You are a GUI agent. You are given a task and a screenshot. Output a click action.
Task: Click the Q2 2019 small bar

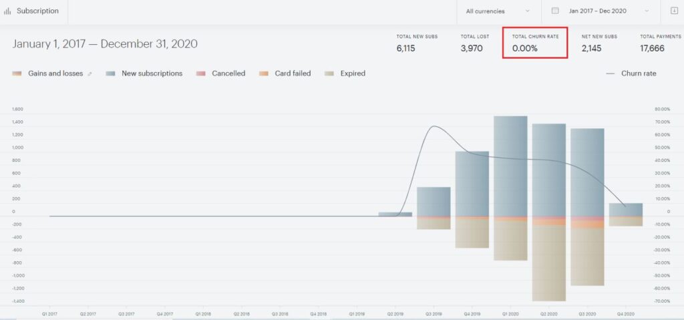[395, 214]
